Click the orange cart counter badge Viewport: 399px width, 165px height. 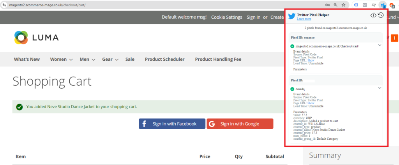click(394, 38)
